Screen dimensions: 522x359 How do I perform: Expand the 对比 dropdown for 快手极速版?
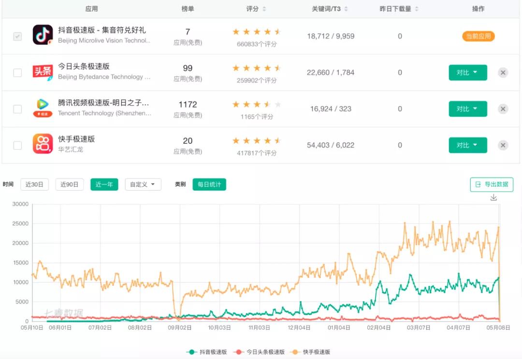pyautogui.click(x=467, y=145)
